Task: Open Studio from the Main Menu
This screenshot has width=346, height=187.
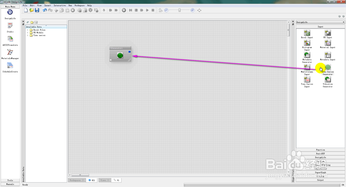Action: (10, 28)
